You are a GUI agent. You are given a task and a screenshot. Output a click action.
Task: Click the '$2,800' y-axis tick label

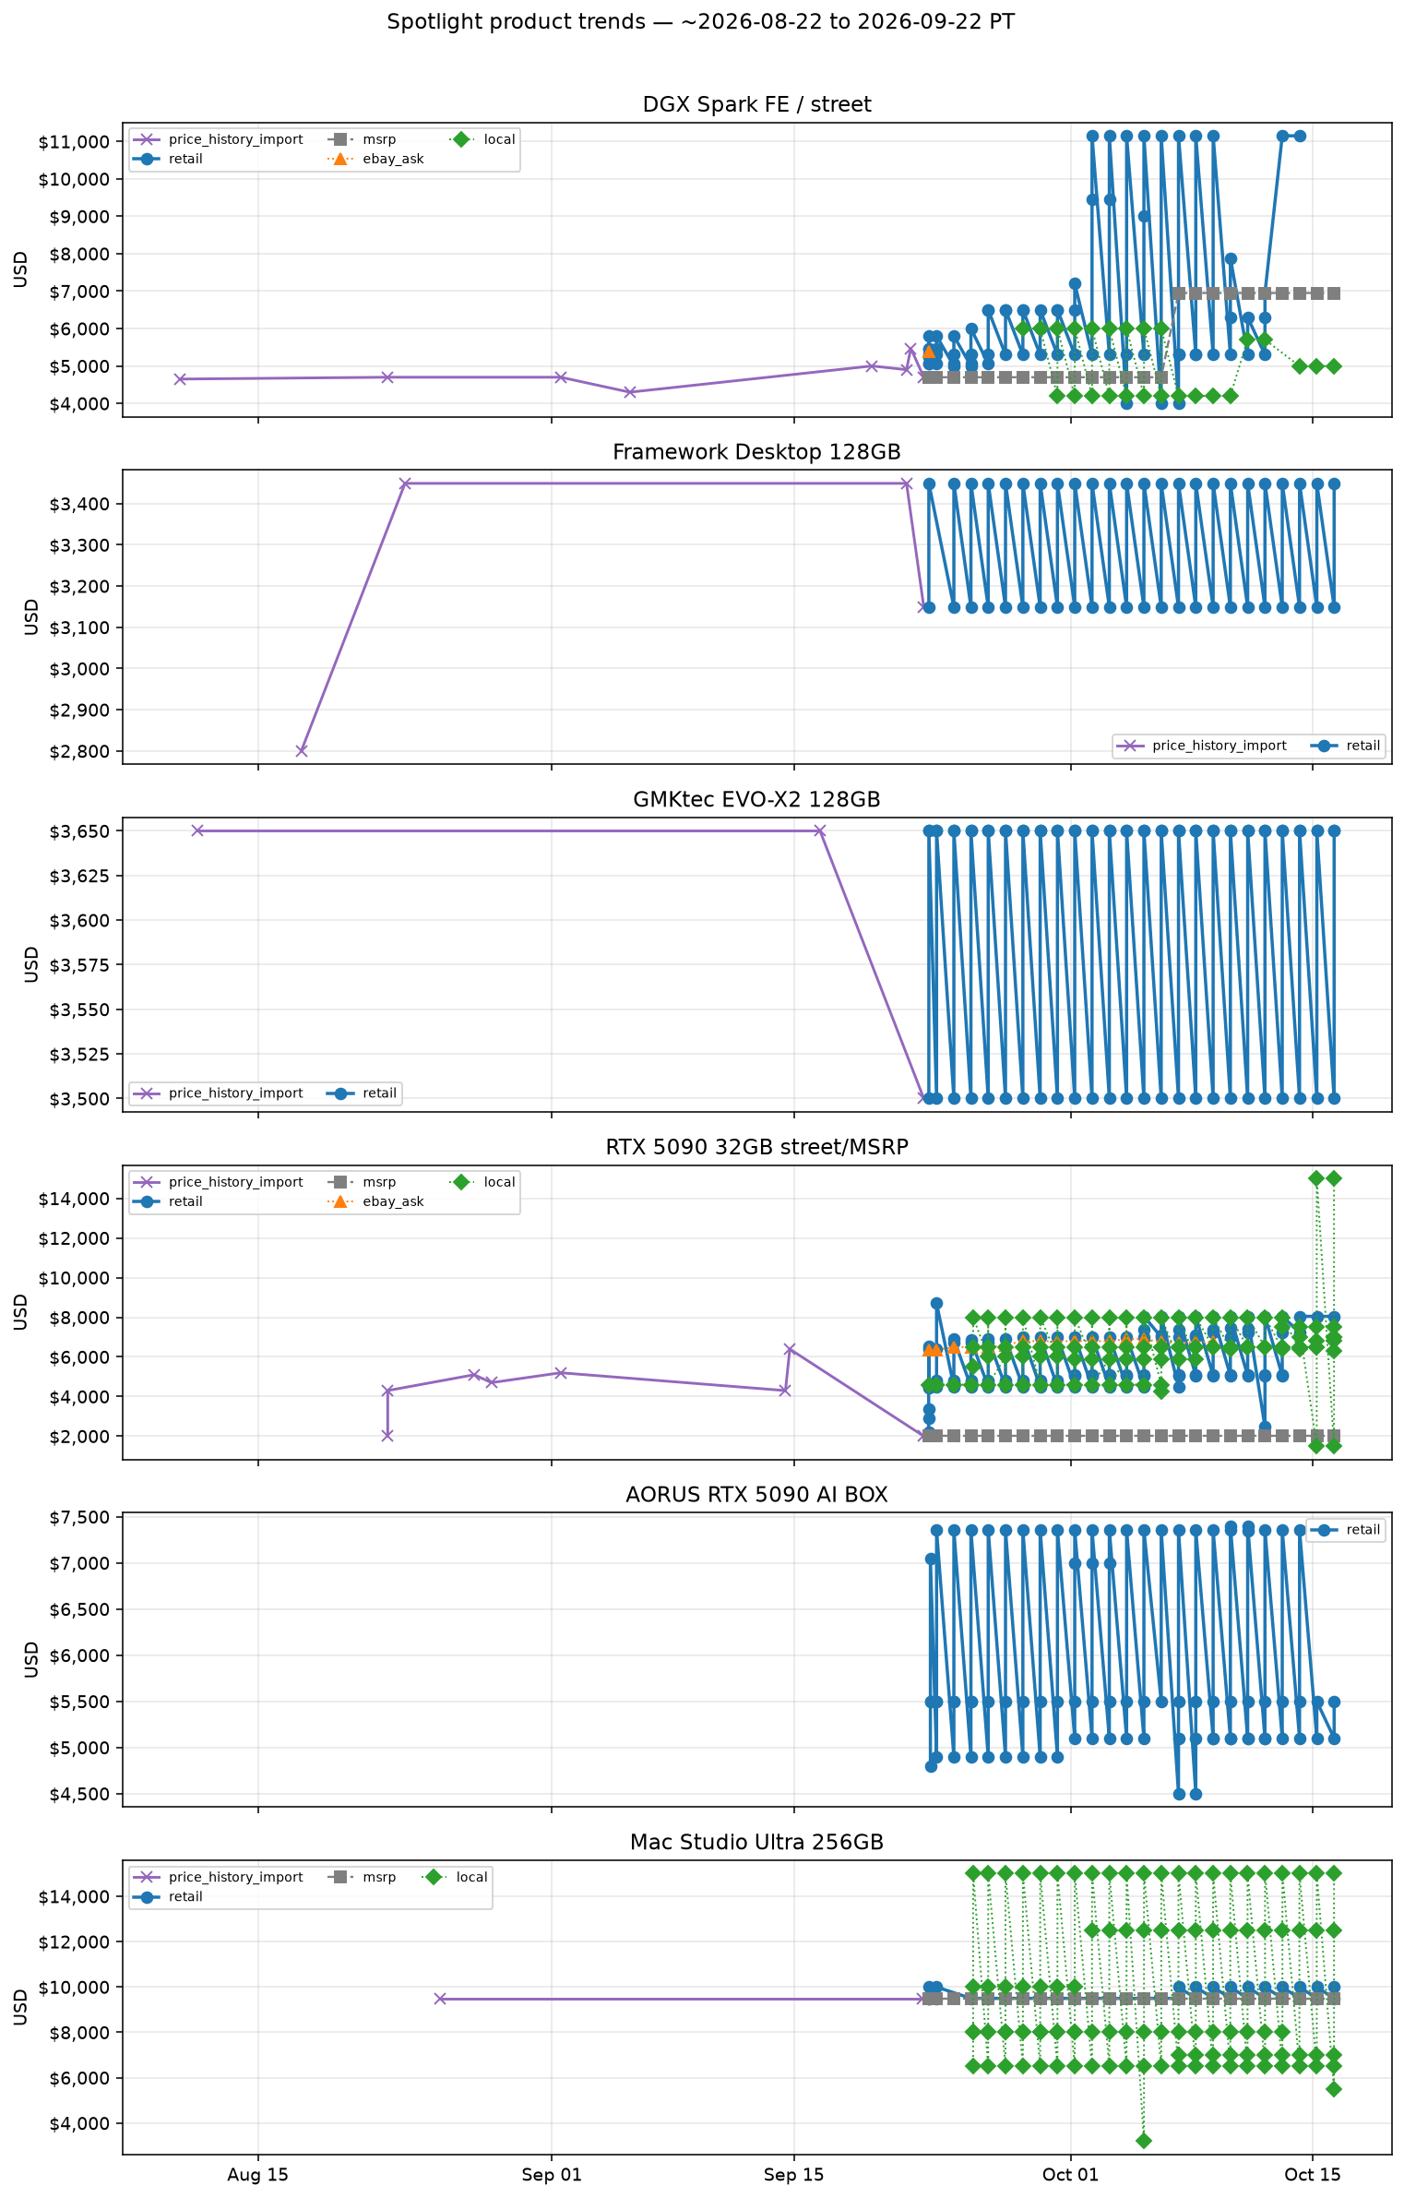[79, 751]
